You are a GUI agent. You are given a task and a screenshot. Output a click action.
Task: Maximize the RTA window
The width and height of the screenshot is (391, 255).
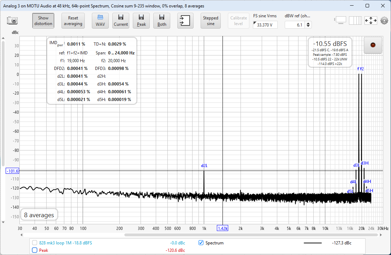tap(367, 6)
